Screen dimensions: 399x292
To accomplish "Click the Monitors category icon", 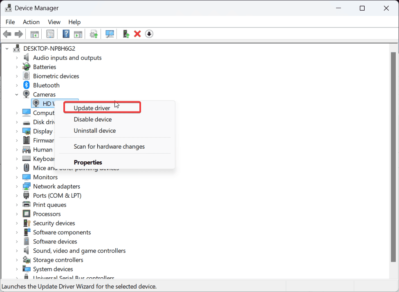I will pos(27,177).
